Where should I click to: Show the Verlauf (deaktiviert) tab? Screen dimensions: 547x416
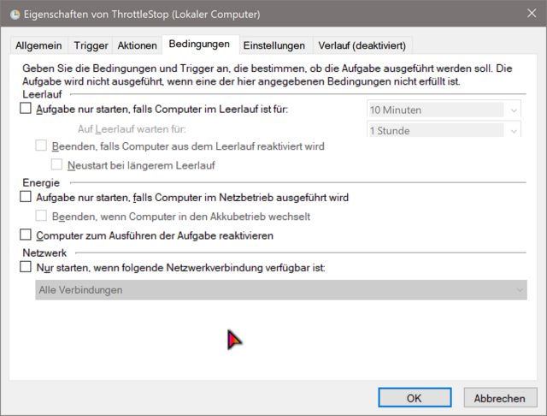tap(362, 45)
